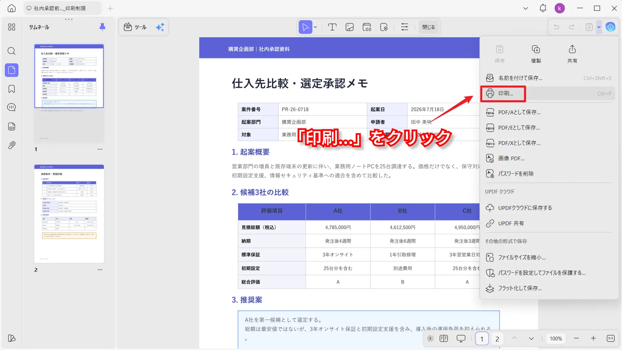Click 共有 in the save menu
The height and width of the screenshot is (350, 622).
(x=572, y=54)
